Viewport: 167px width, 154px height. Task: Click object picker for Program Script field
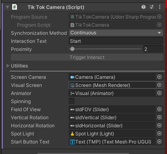(159, 25)
